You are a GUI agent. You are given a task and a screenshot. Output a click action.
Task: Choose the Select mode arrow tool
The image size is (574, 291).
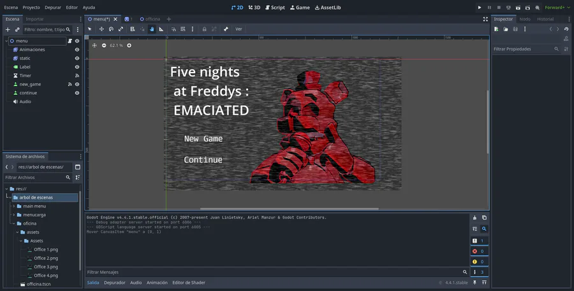90,29
